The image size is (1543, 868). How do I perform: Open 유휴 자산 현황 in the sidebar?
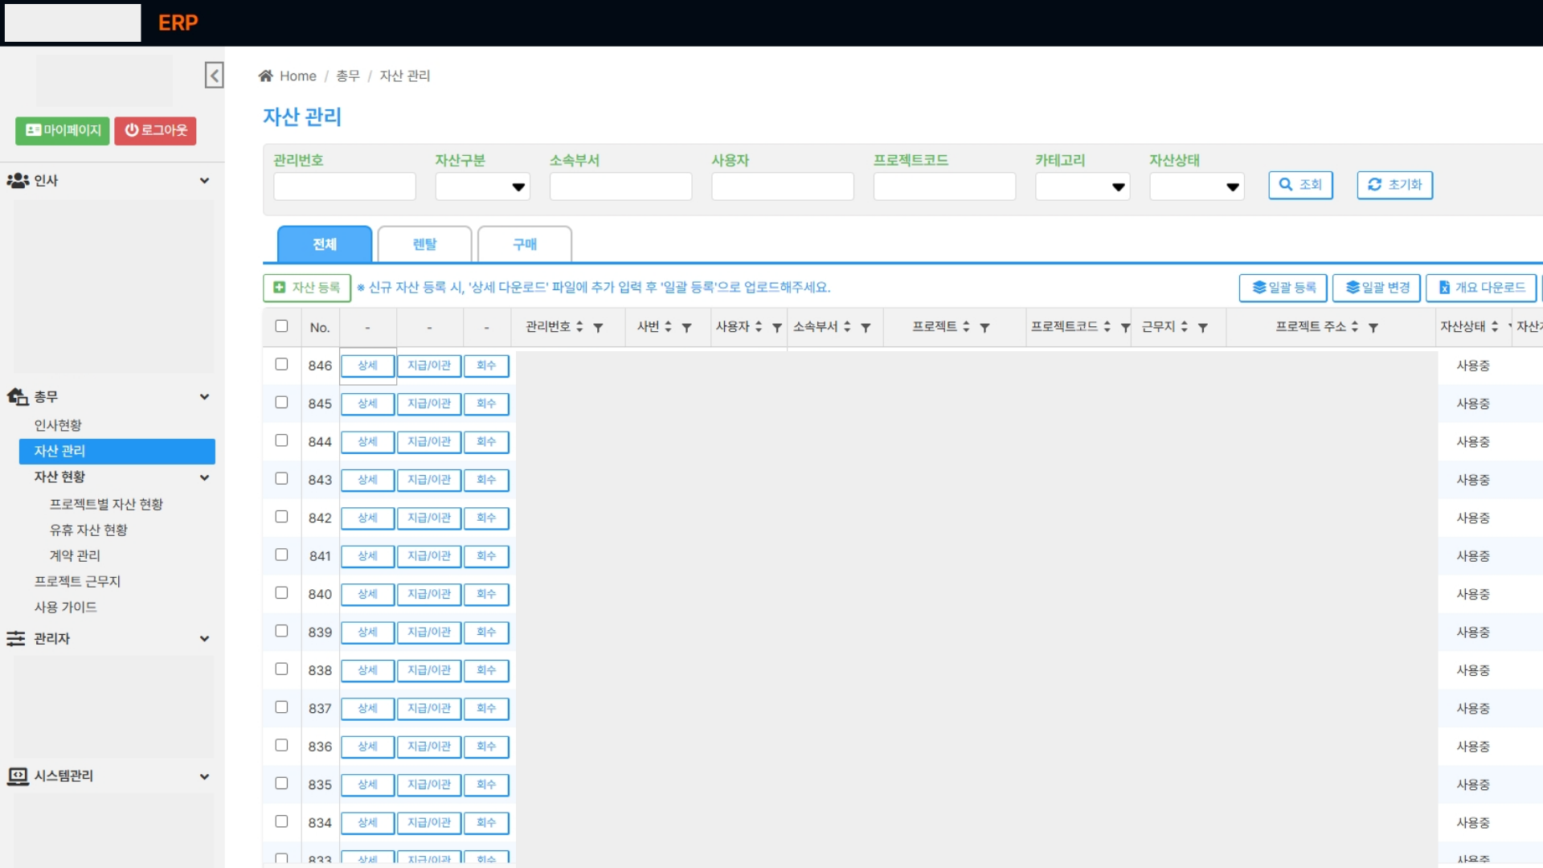pyautogui.click(x=88, y=530)
